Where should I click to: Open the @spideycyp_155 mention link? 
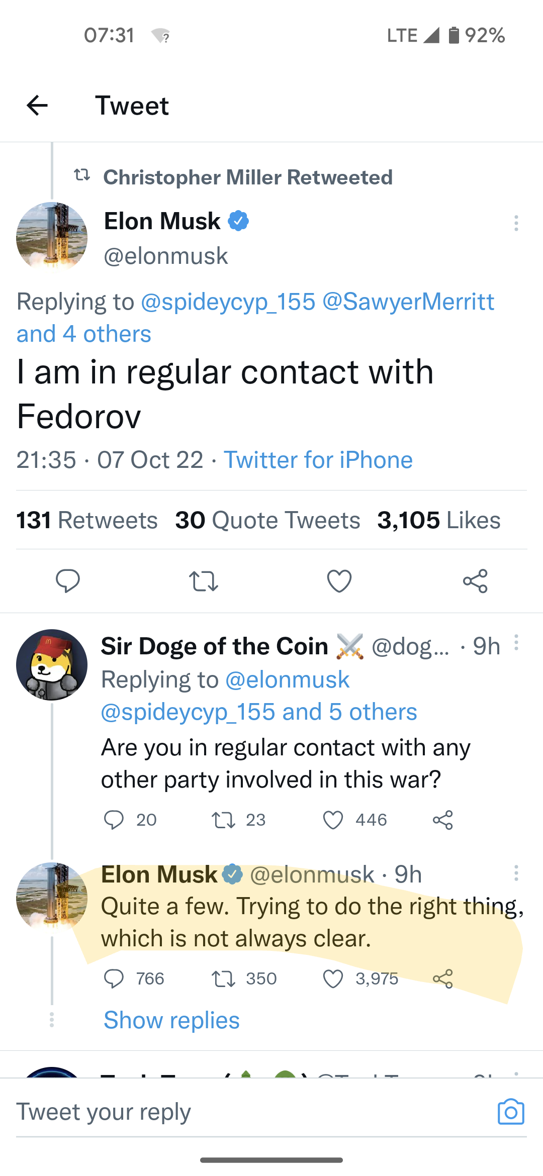coord(228,302)
